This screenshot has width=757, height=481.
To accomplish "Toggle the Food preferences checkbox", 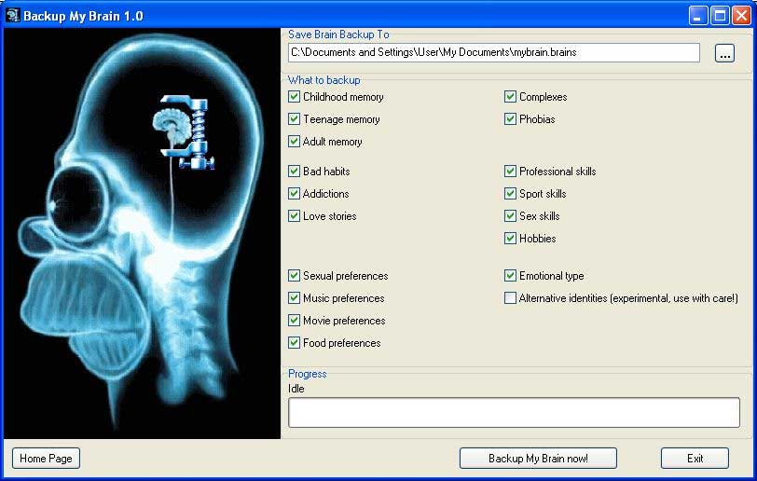I will 294,343.
